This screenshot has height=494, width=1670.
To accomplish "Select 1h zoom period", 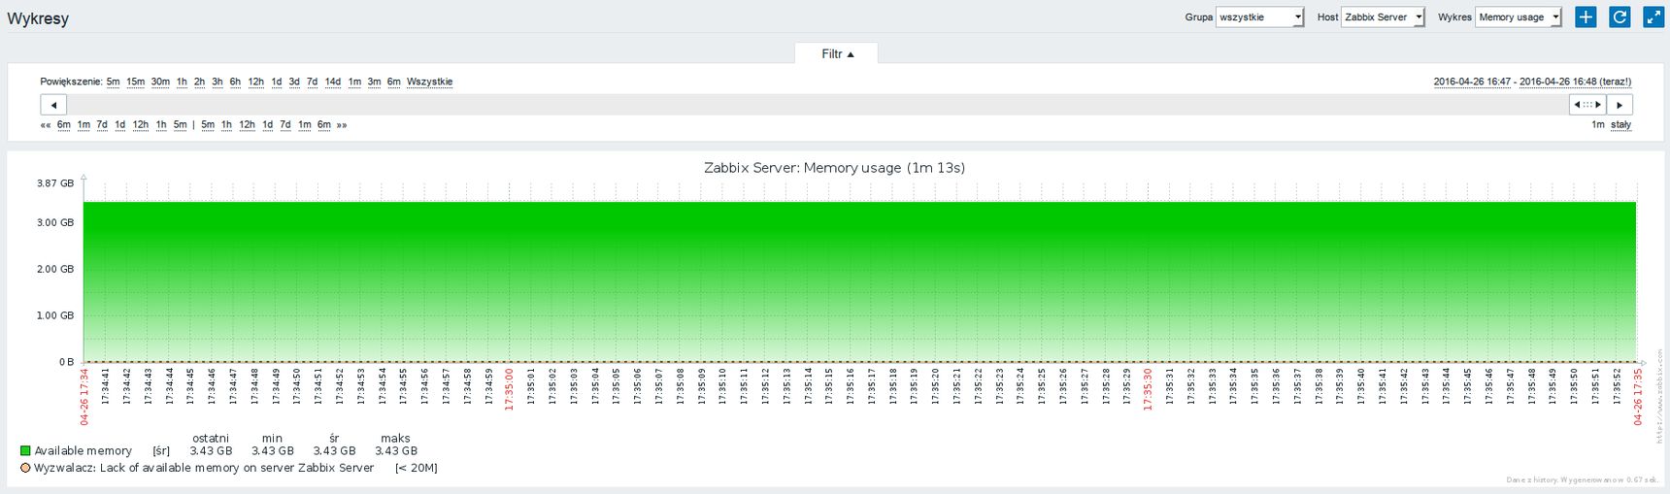I will tap(182, 82).
